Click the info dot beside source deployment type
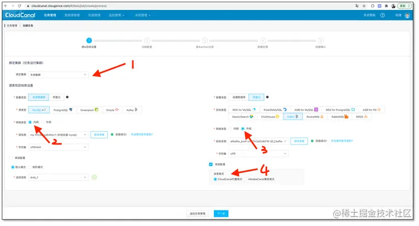 (67, 97)
